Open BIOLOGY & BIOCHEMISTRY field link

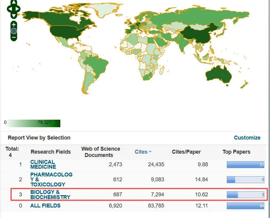tap(50, 195)
